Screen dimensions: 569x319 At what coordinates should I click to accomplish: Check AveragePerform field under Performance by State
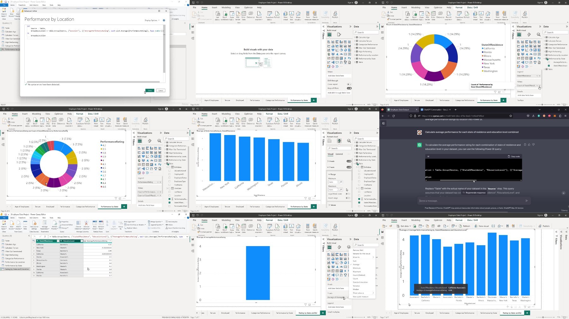pos(549,62)
